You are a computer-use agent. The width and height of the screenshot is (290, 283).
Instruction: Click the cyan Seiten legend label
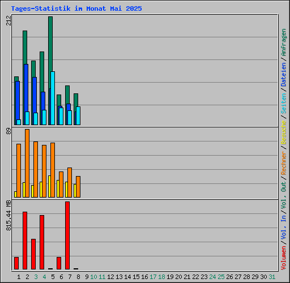284,104
